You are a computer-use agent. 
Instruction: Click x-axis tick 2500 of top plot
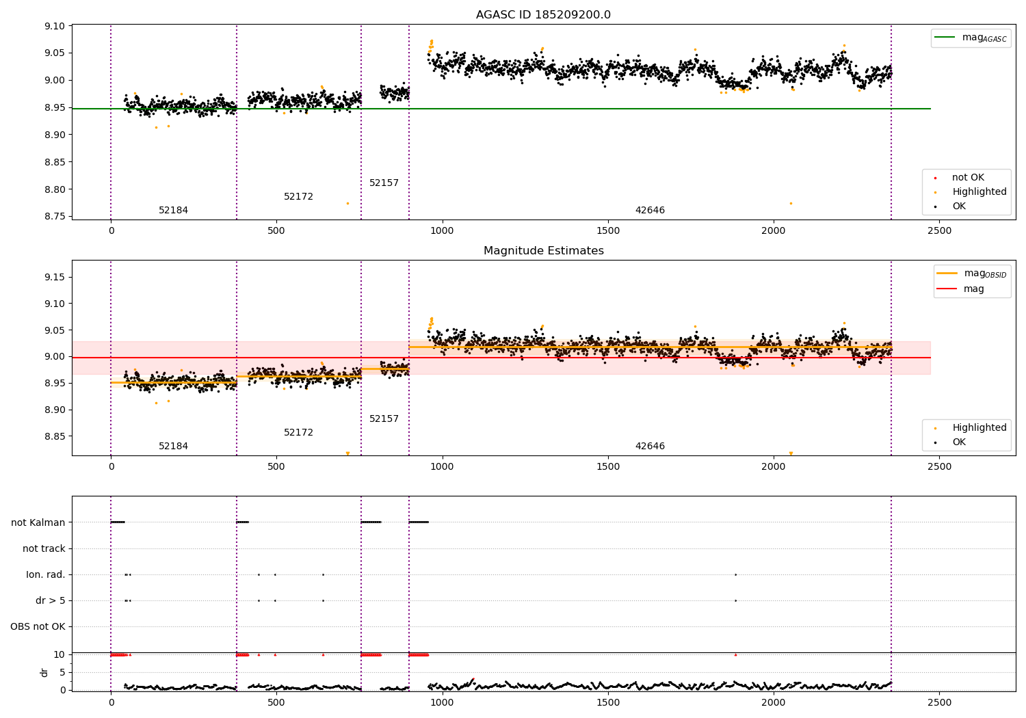(939, 231)
